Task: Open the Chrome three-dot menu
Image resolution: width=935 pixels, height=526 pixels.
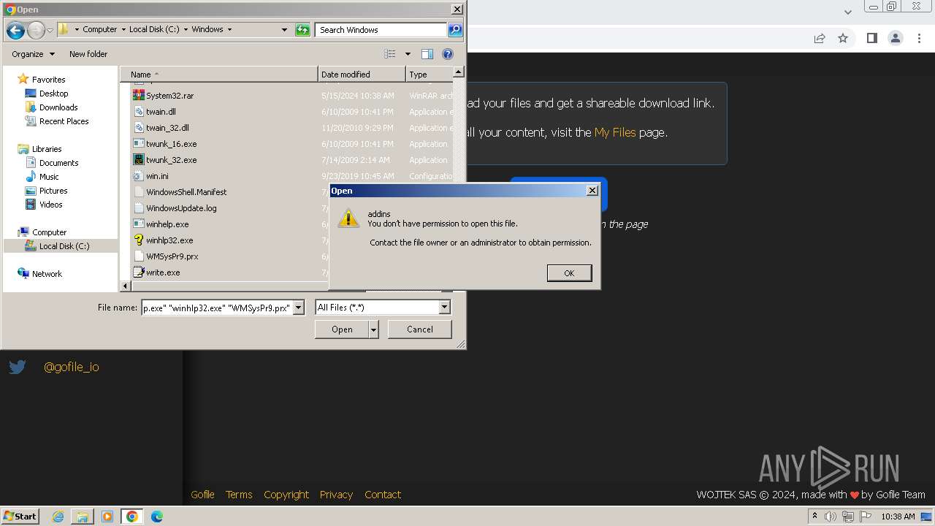Action: 920,38
